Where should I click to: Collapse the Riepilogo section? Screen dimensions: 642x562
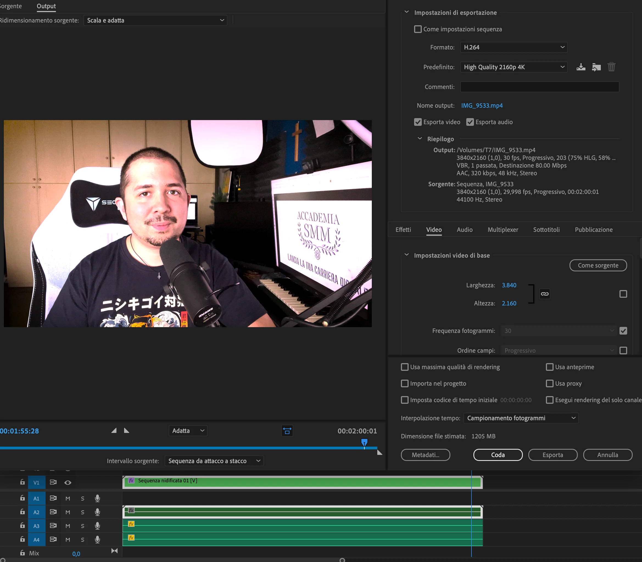point(420,139)
